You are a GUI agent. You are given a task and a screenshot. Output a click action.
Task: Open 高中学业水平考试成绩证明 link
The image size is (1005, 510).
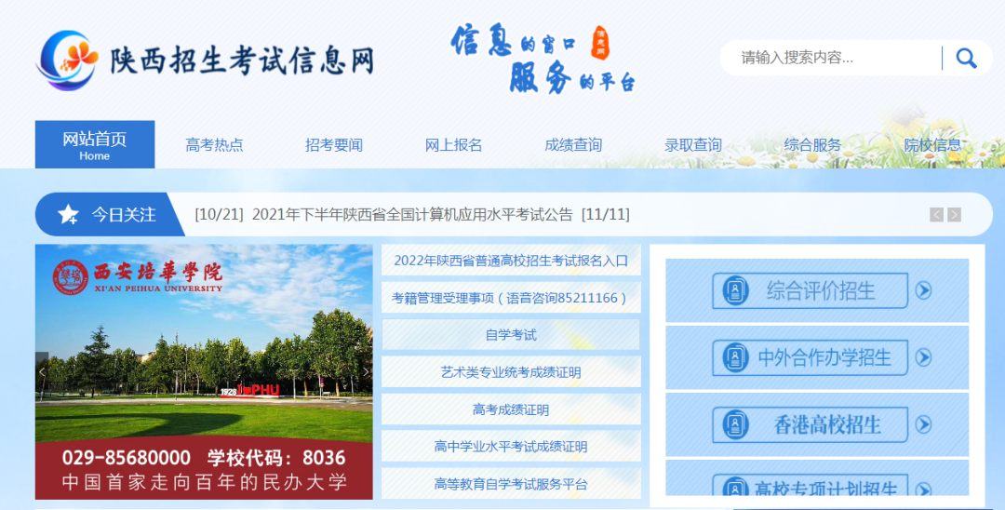pyautogui.click(x=511, y=447)
